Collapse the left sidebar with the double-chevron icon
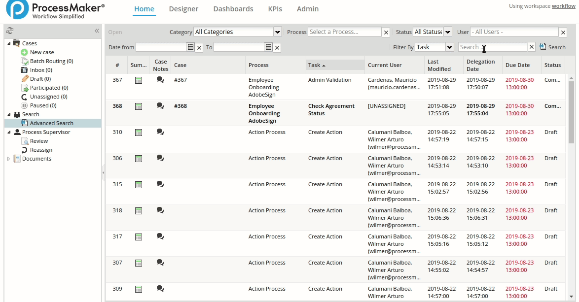This screenshot has height=302, width=579. tap(97, 31)
